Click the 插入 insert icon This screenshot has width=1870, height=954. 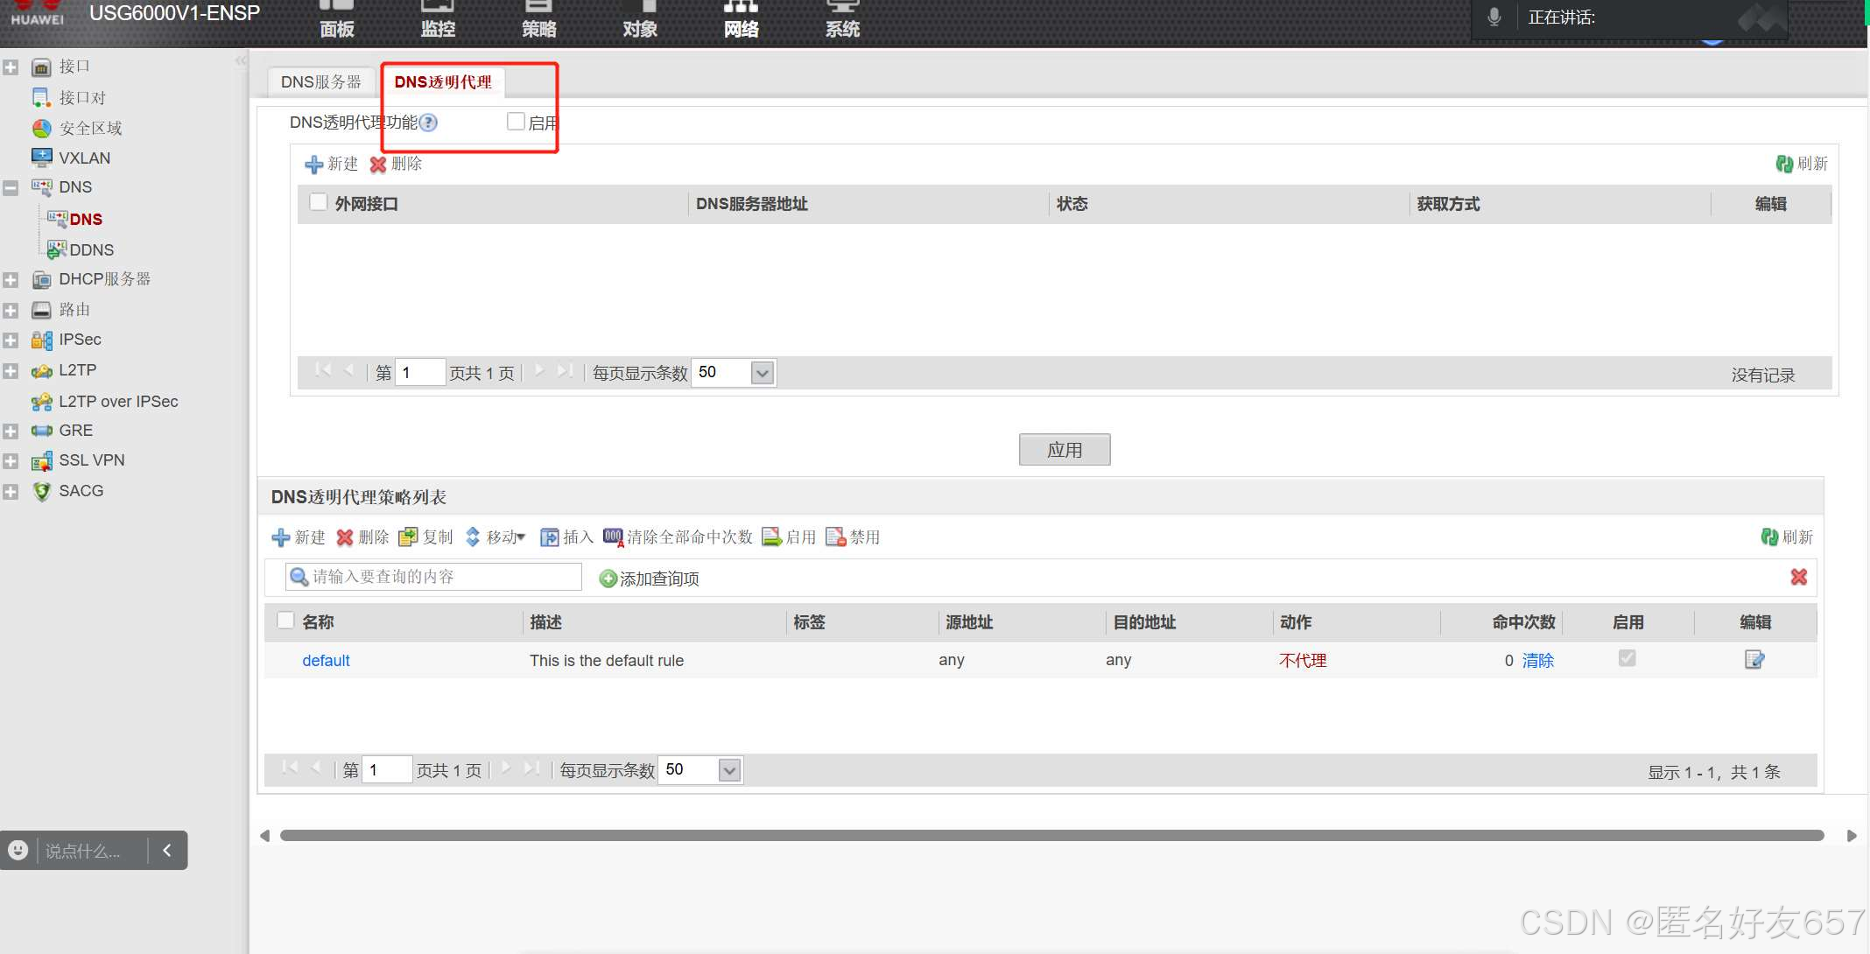coord(549,537)
